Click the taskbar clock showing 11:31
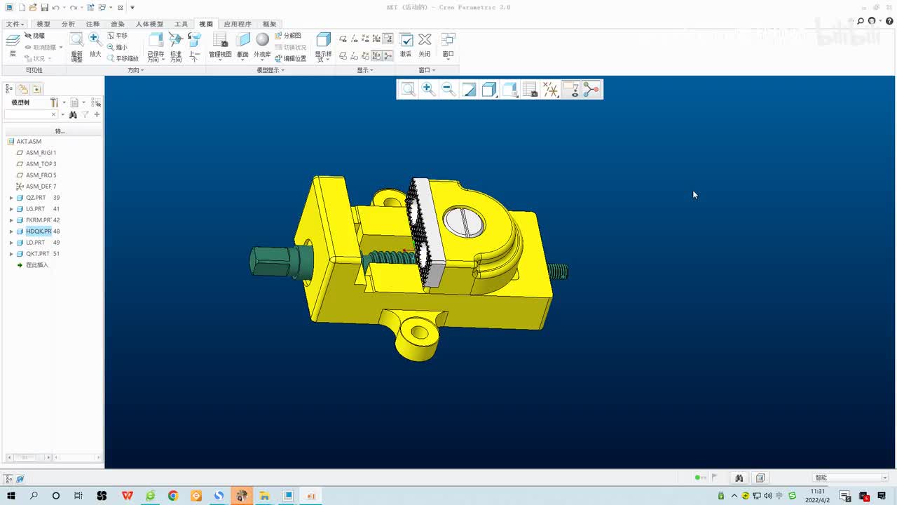This screenshot has width=897, height=505. (x=817, y=496)
